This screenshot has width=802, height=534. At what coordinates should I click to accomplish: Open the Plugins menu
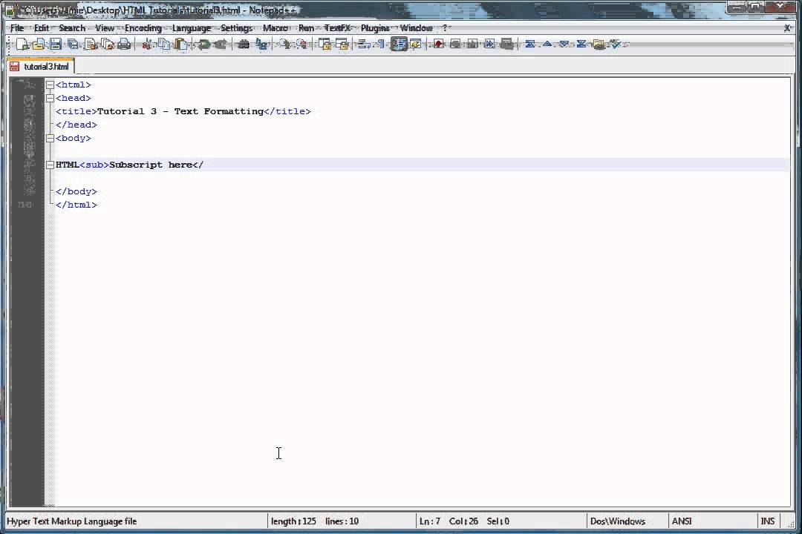pyautogui.click(x=375, y=28)
